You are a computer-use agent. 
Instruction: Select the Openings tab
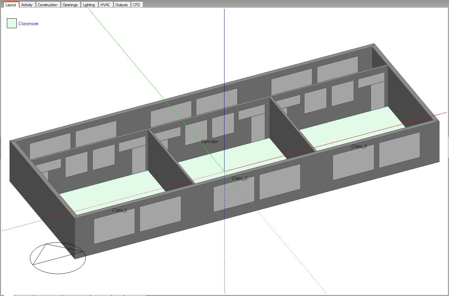(70, 5)
